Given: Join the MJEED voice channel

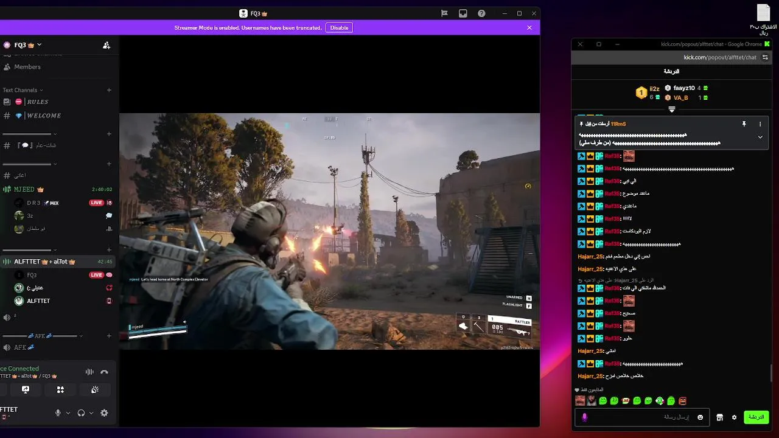Looking at the screenshot, I should pos(59,189).
